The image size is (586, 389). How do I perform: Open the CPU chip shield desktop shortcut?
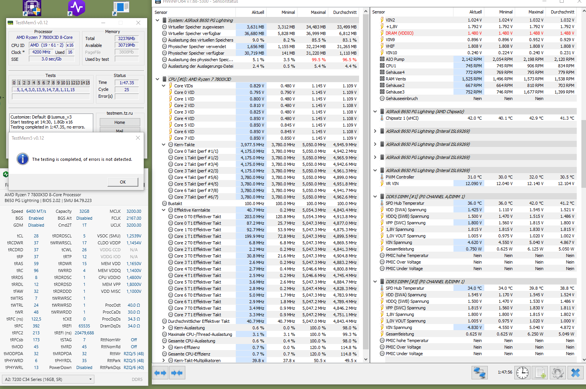click(32, 8)
